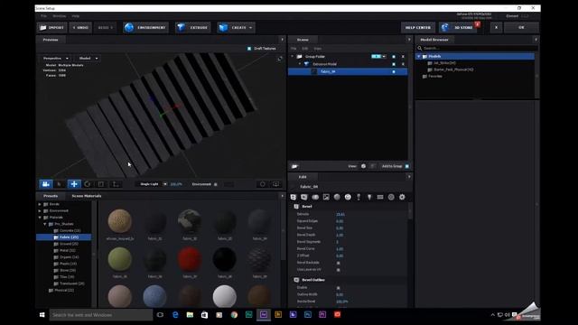Click the monitor display icon in preview toolbar
Viewport: 578px width, 325px height.
pyautogui.click(x=275, y=184)
